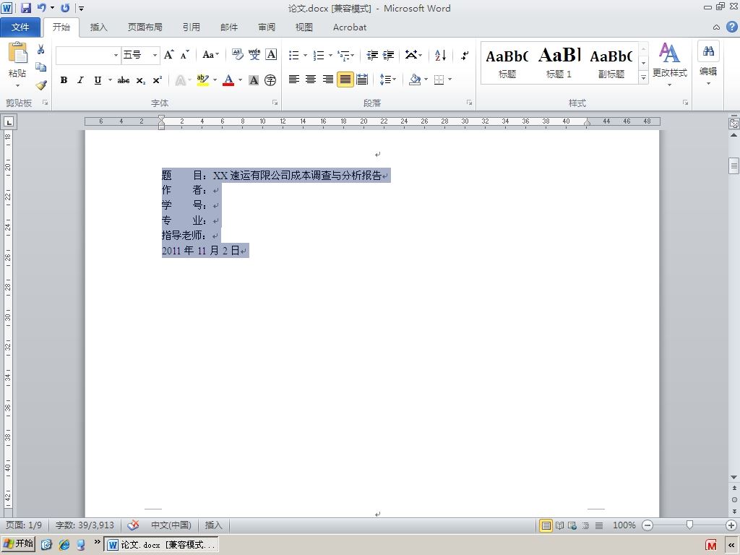Viewport: 740px width, 555px height.
Task: Apply character border with boxed A
Action: point(271,55)
